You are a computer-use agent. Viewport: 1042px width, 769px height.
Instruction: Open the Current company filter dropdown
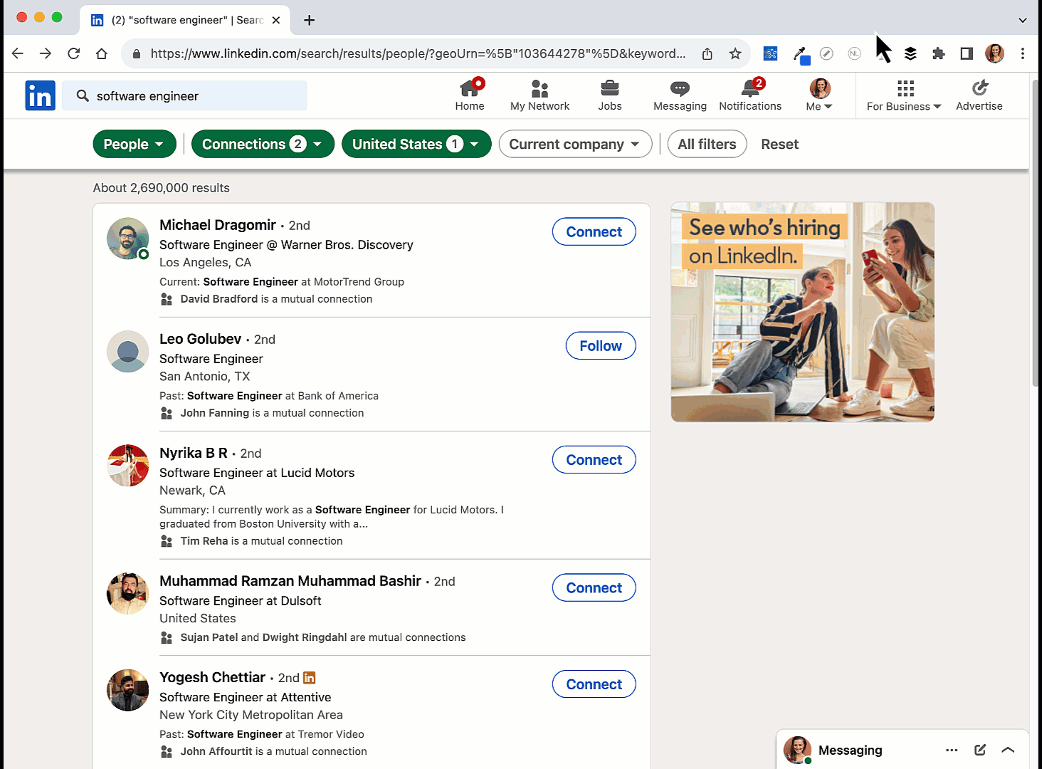574,144
